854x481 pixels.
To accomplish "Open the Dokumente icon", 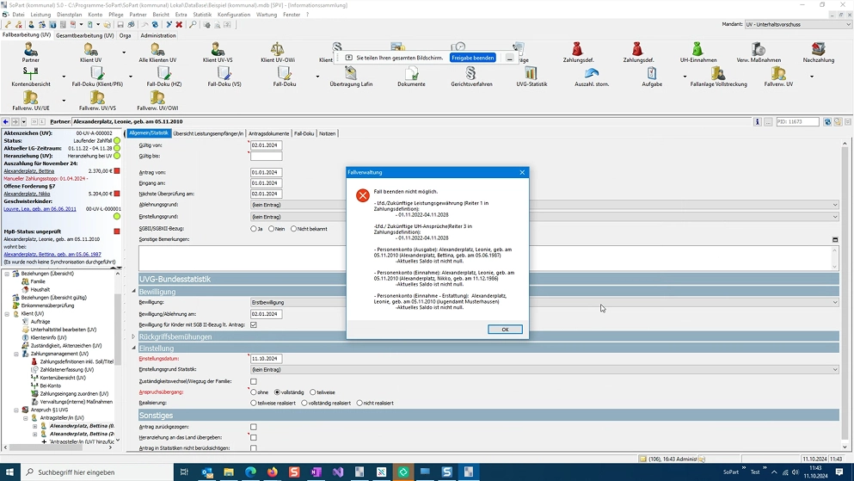I will coord(411,74).
